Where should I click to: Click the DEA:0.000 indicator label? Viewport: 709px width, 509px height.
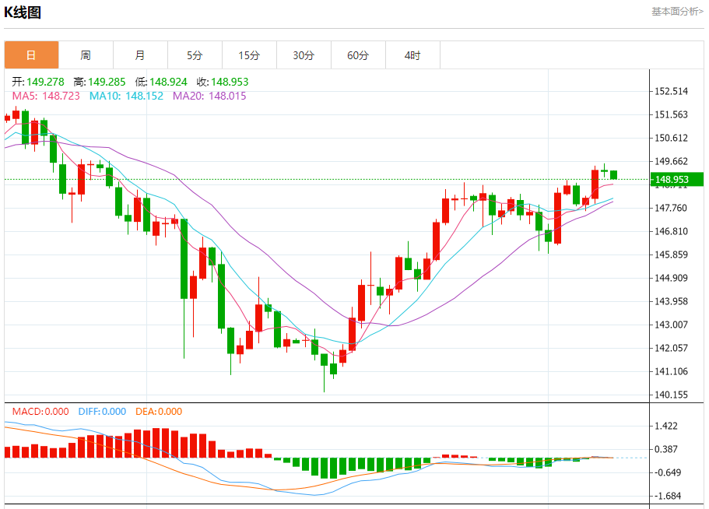[159, 412]
